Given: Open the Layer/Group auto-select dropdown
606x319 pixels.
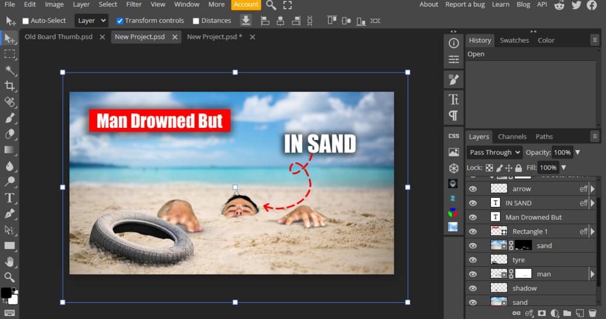Looking at the screenshot, I should 92,21.
